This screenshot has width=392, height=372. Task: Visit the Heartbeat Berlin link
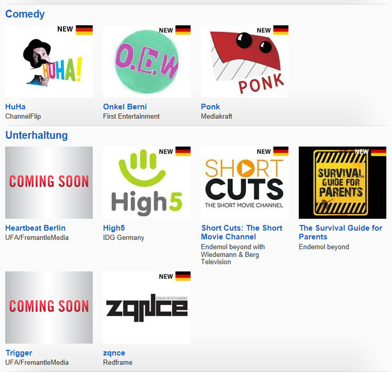point(35,228)
